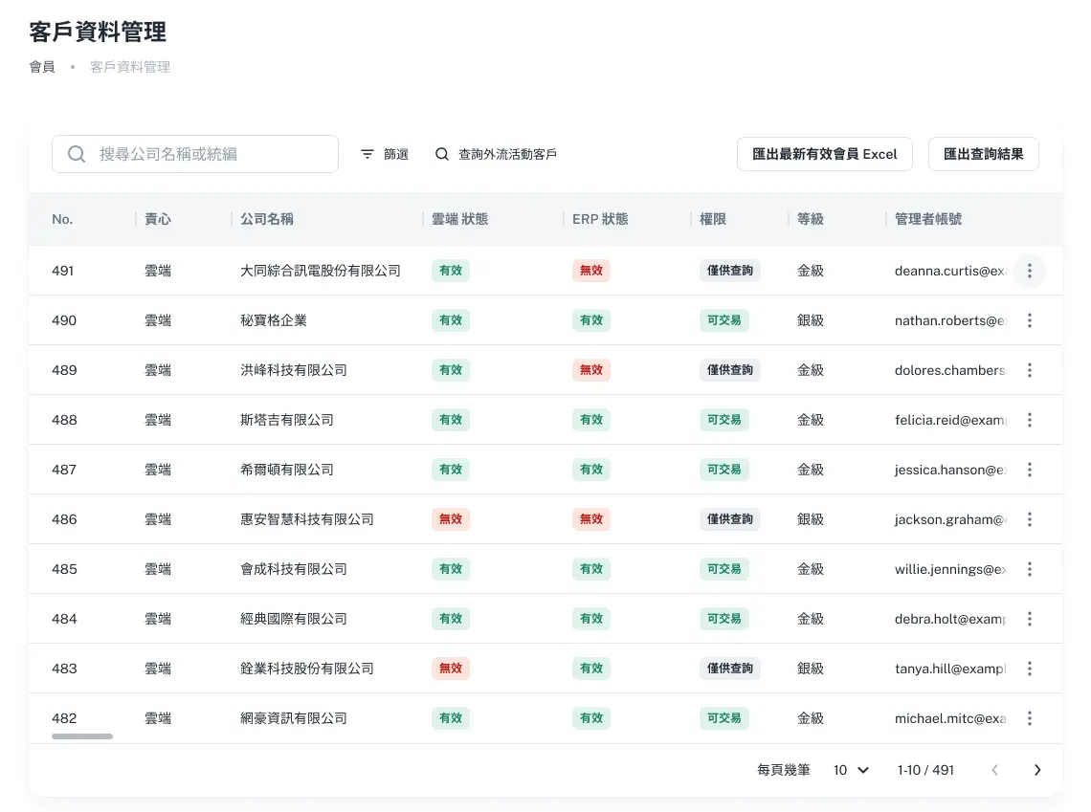The width and height of the screenshot is (1091, 812).
Task: Click the 權限 column header
Action: (712, 219)
